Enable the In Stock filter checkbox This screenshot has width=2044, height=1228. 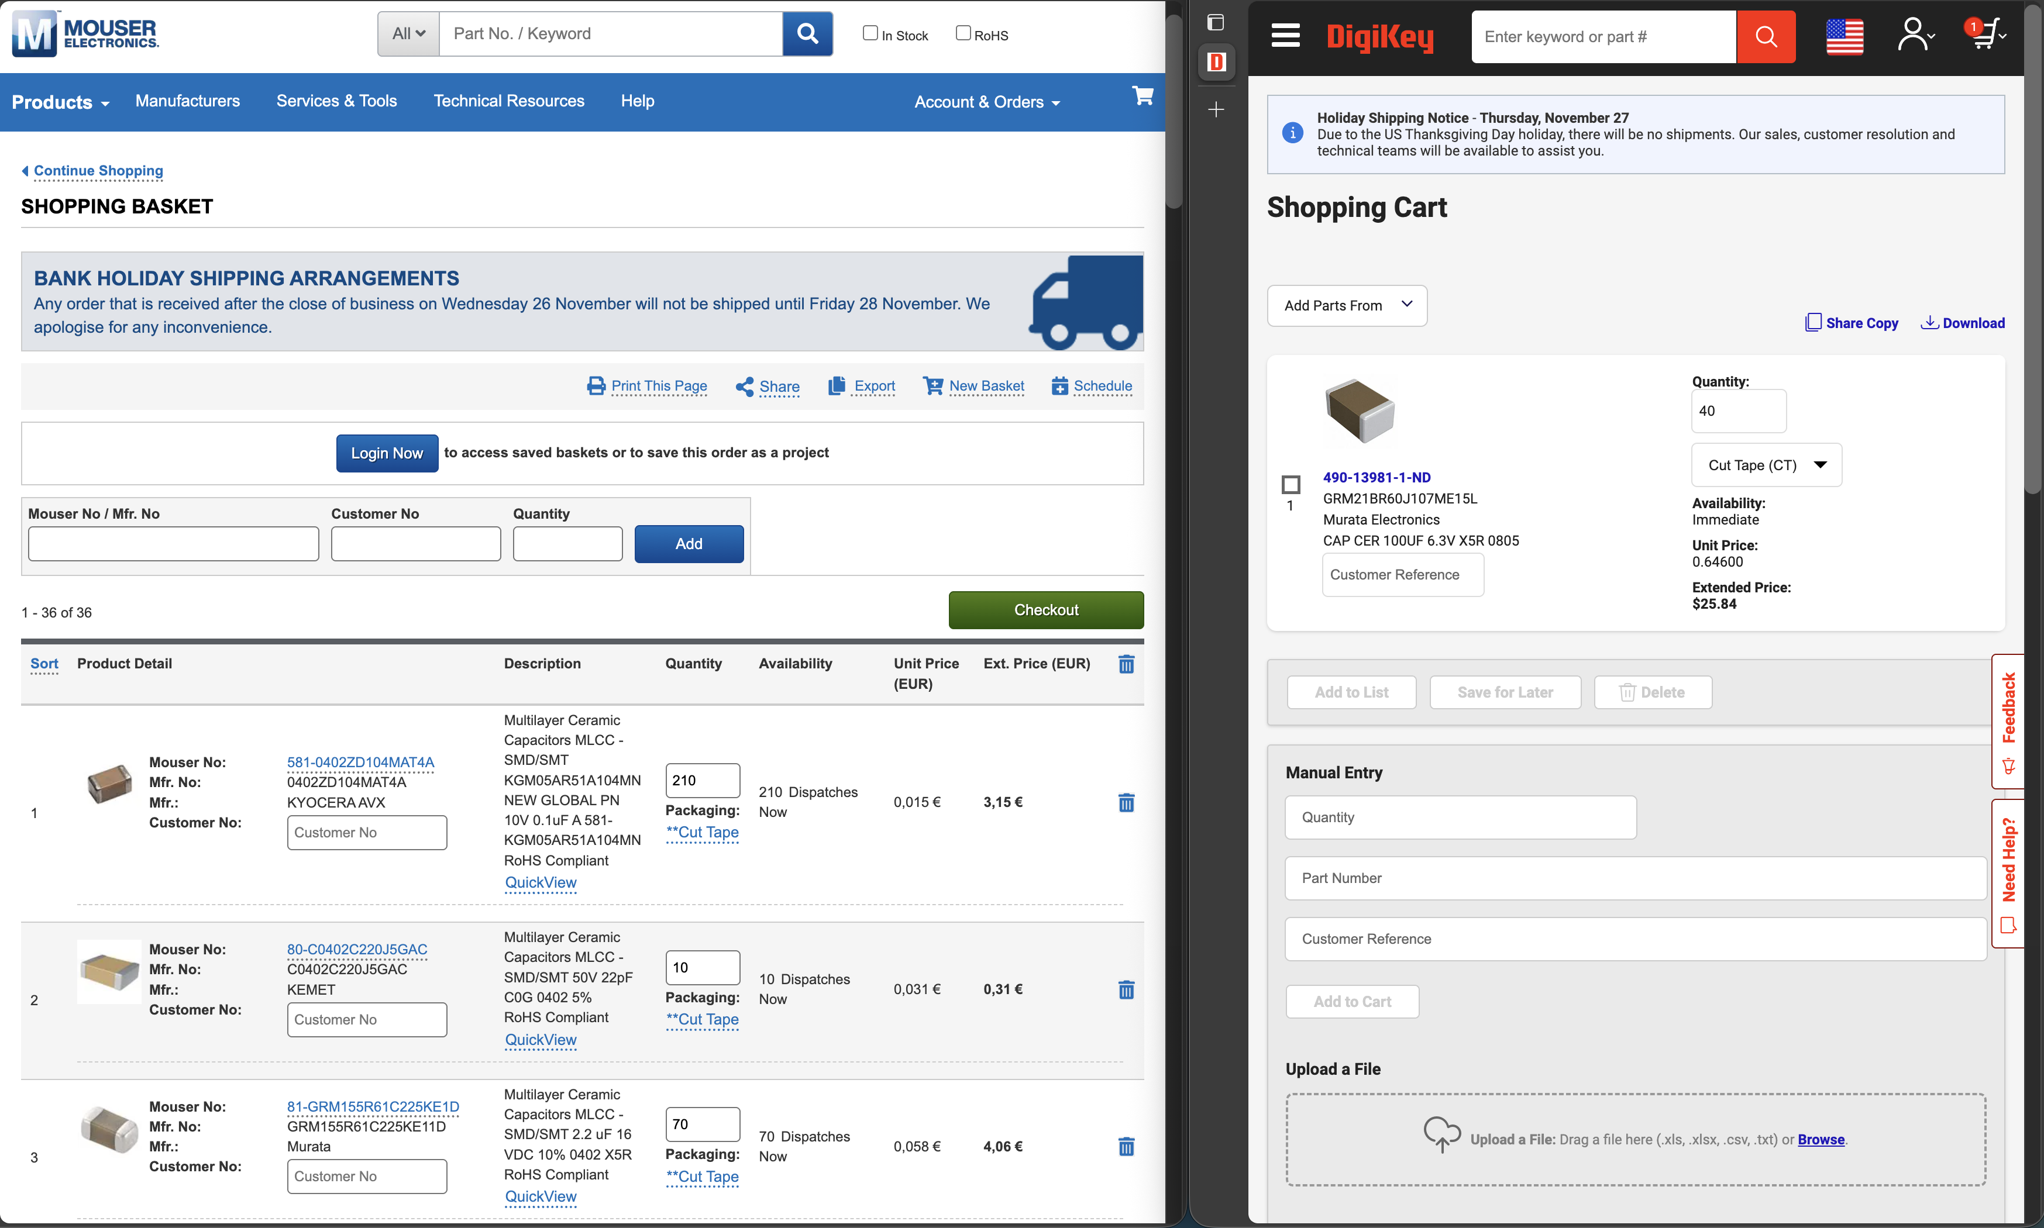tap(870, 32)
